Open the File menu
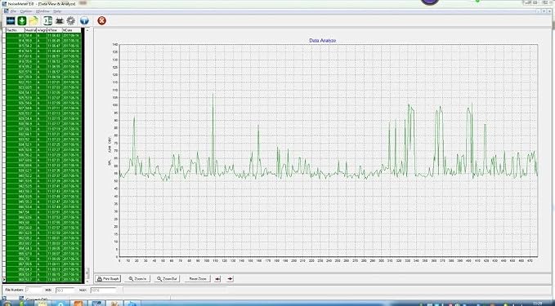This screenshot has height=306, width=555. click(13, 11)
